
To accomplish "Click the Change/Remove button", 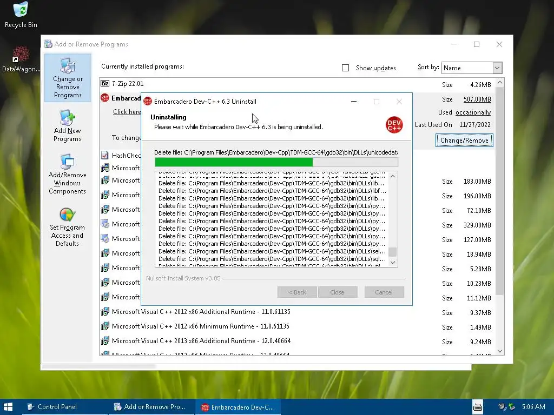I will 464,140.
